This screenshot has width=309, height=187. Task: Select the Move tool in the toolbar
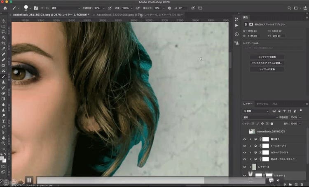point(3,21)
